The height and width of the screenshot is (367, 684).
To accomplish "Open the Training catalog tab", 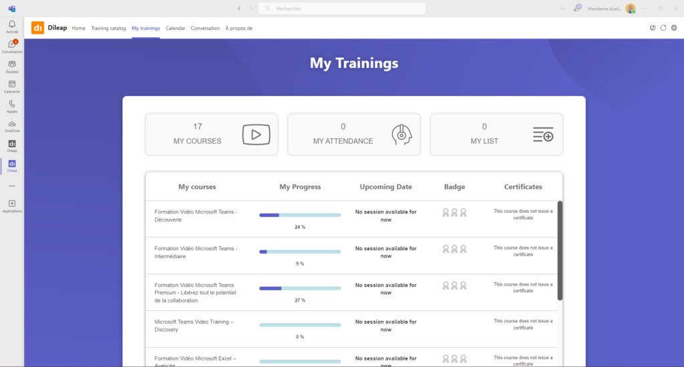I will (108, 28).
